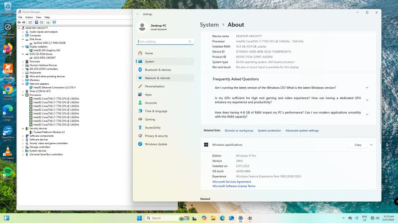Open Gaming settings page

coord(165,119)
